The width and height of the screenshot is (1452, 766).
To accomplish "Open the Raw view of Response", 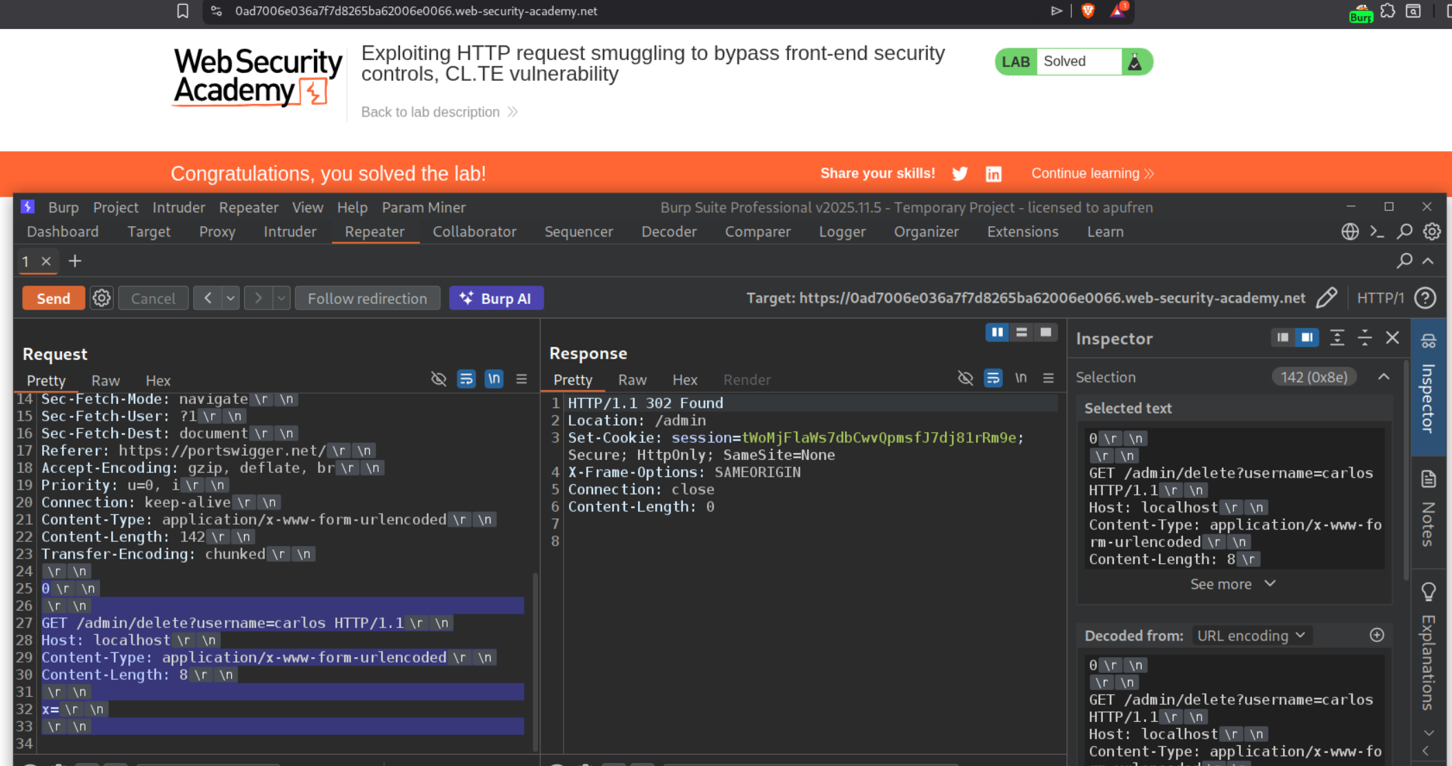I will coord(632,380).
